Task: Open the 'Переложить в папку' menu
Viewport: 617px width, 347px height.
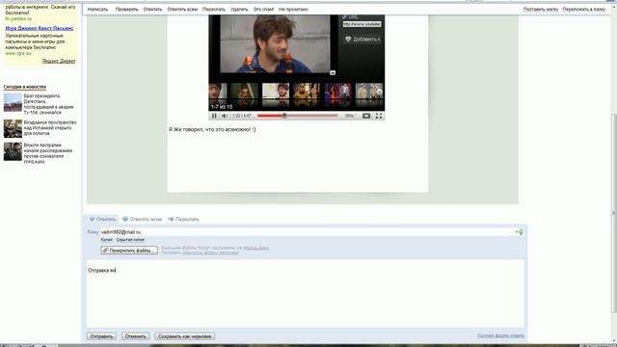Action: [583, 9]
